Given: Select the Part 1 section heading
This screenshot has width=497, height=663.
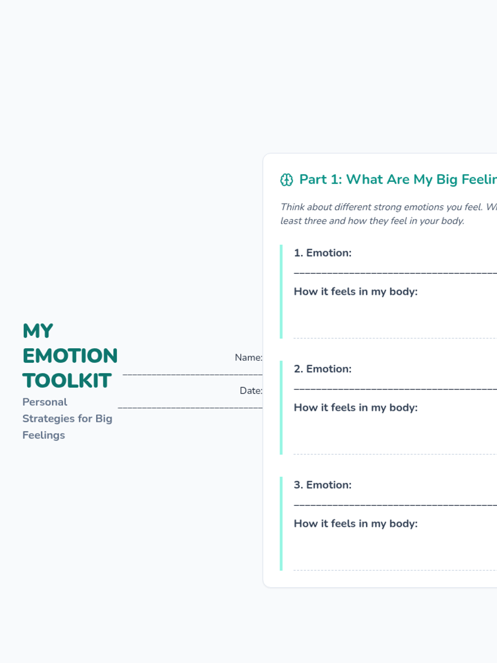Looking at the screenshot, I should (x=398, y=179).
